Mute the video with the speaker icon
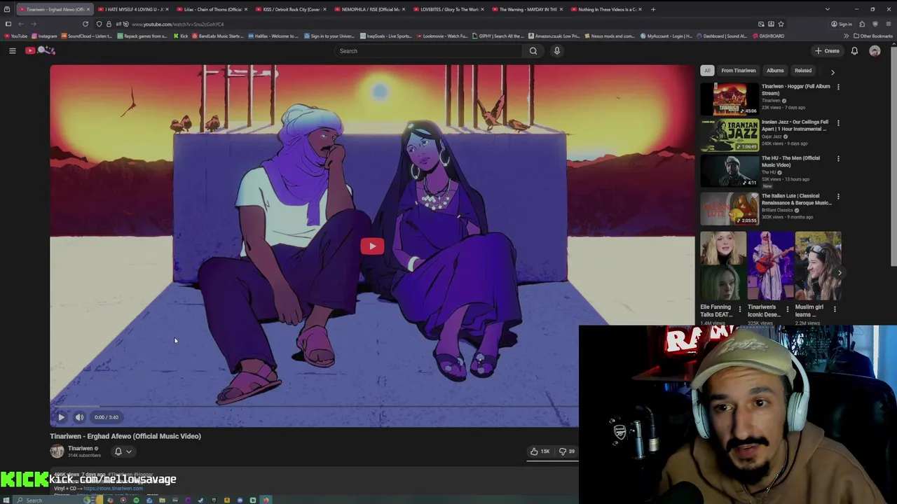This screenshot has width=897, height=504. point(79,417)
